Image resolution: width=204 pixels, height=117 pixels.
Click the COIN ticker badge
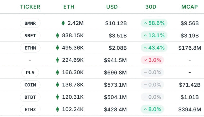coord(30,85)
